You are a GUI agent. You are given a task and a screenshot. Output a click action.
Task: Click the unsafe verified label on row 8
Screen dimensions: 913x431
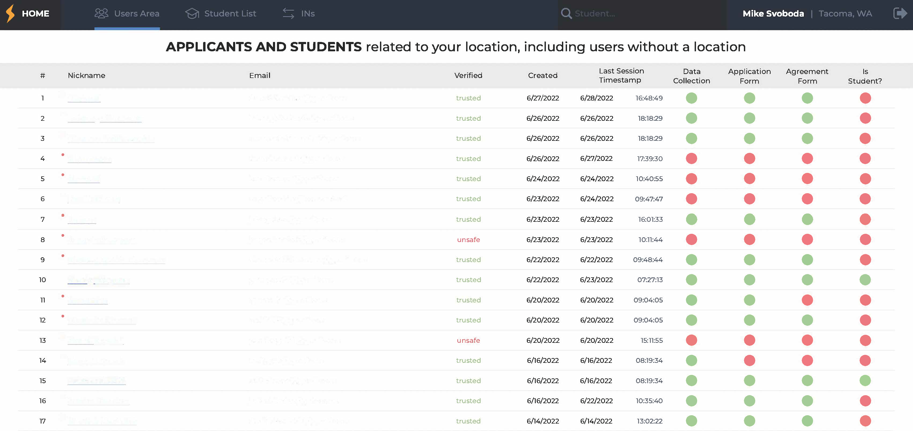coord(469,240)
